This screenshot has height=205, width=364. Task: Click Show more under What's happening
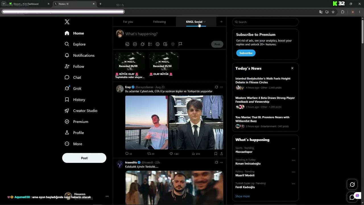243,196
